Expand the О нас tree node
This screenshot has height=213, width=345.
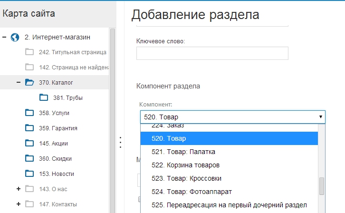click(x=19, y=189)
